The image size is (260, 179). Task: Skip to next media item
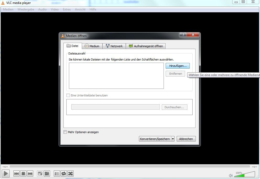30,173
